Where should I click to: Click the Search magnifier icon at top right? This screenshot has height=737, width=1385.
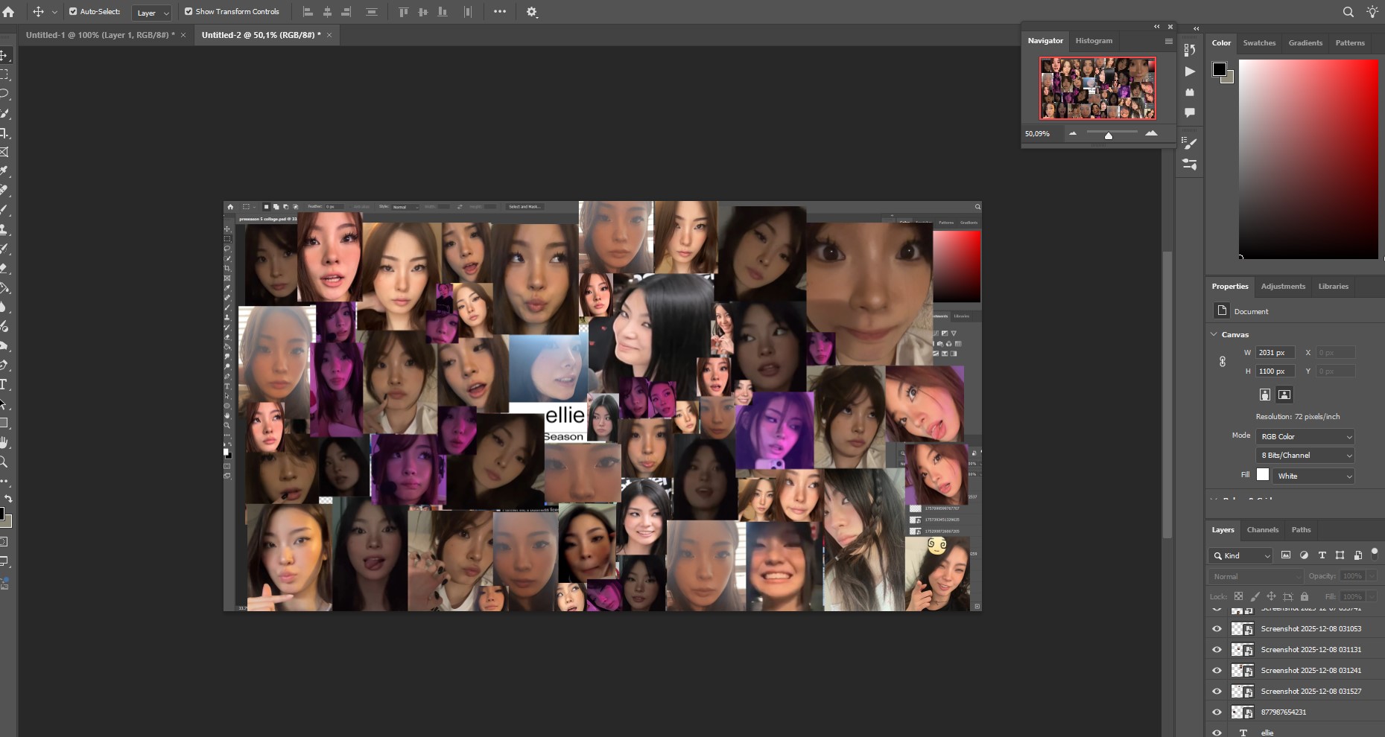tap(1348, 12)
